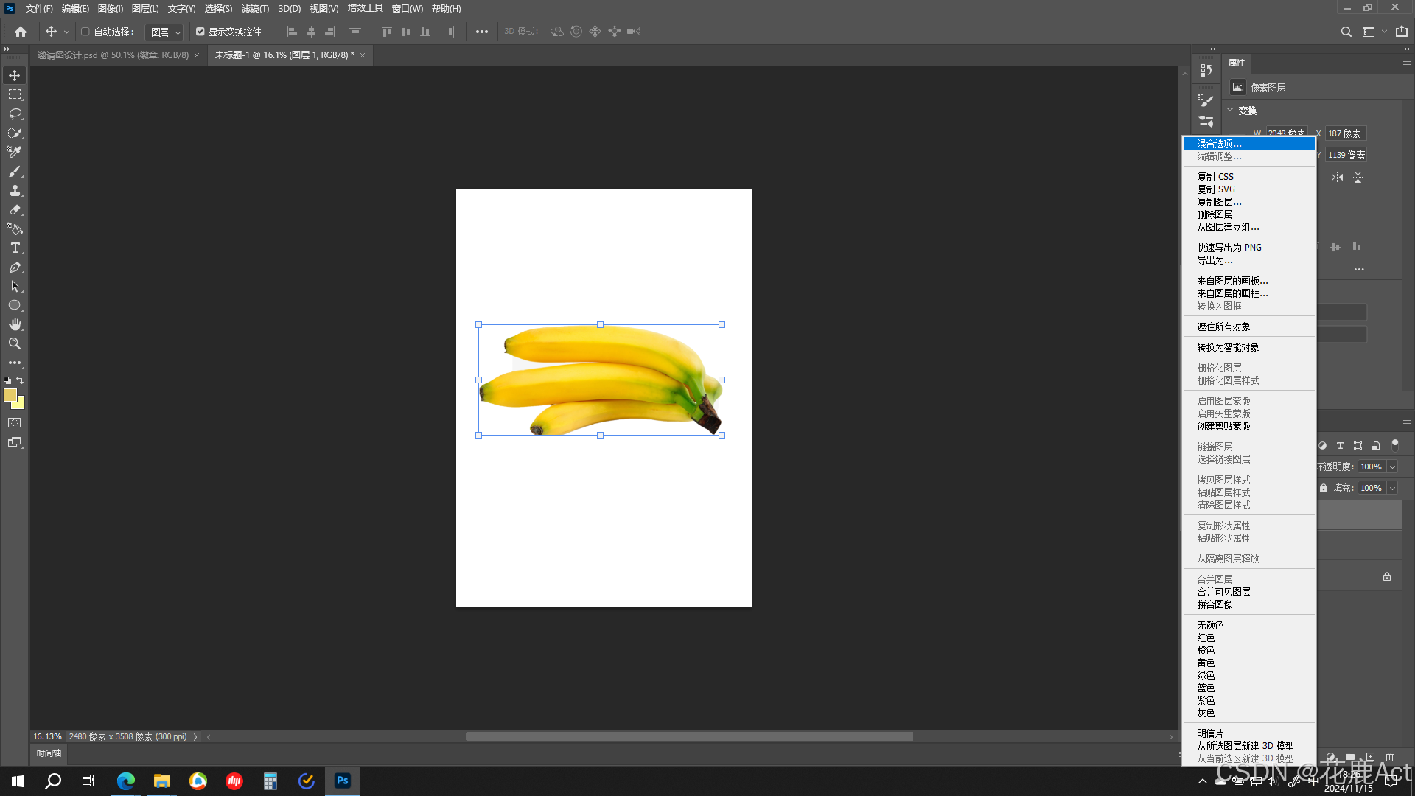Select the Horizontal Type tool
Viewport: 1415px width, 796px height.
pyautogui.click(x=15, y=248)
